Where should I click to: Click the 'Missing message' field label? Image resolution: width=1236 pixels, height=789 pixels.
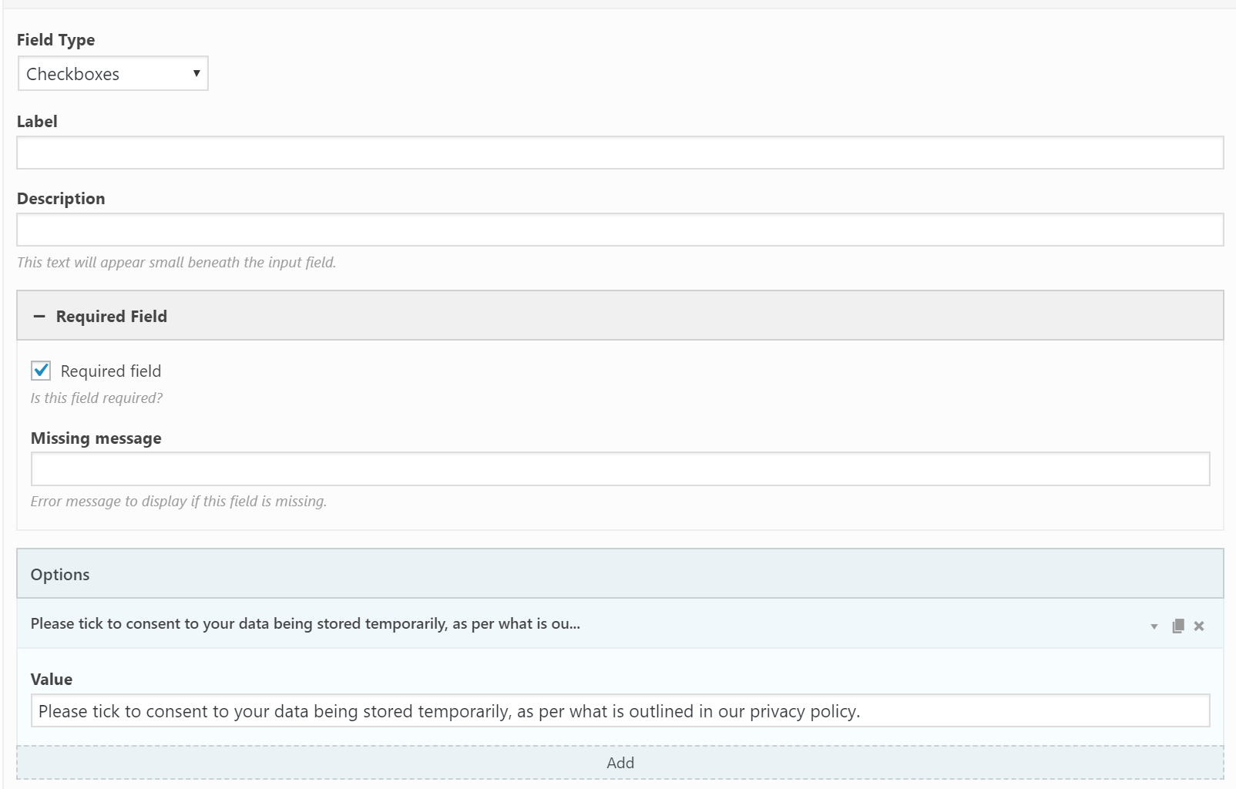tap(96, 438)
